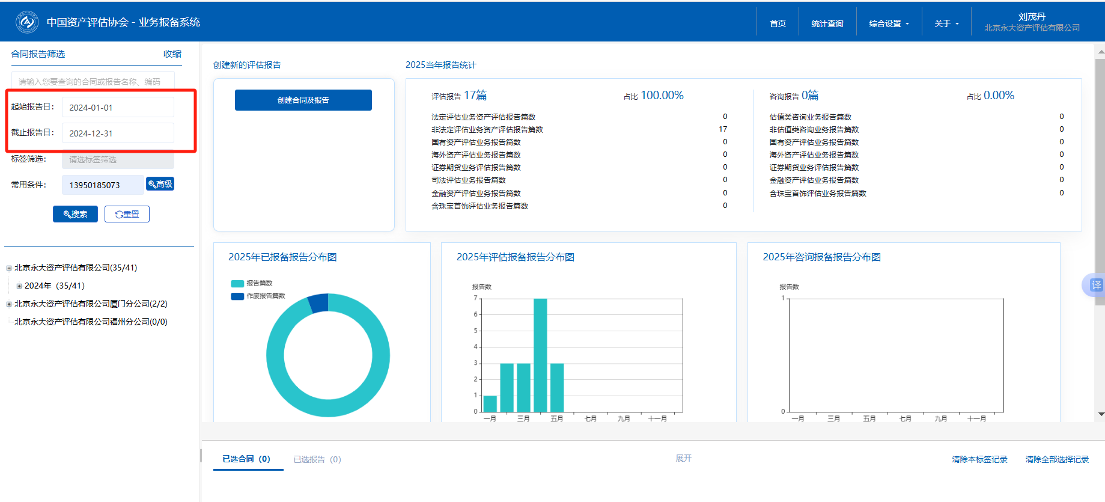This screenshot has height=502, width=1105.
Task: Click the 收缩 collapse link in filter panel
Action: click(x=172, y=54)
